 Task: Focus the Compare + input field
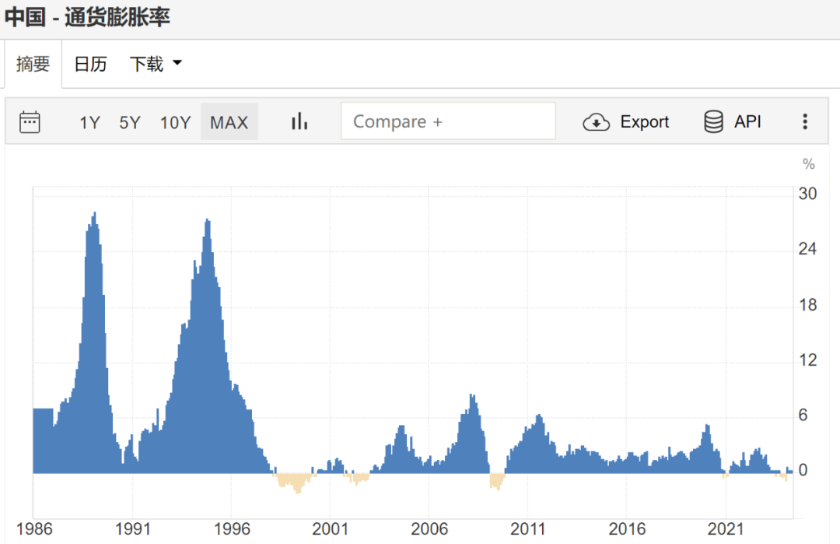click(449, 121)
